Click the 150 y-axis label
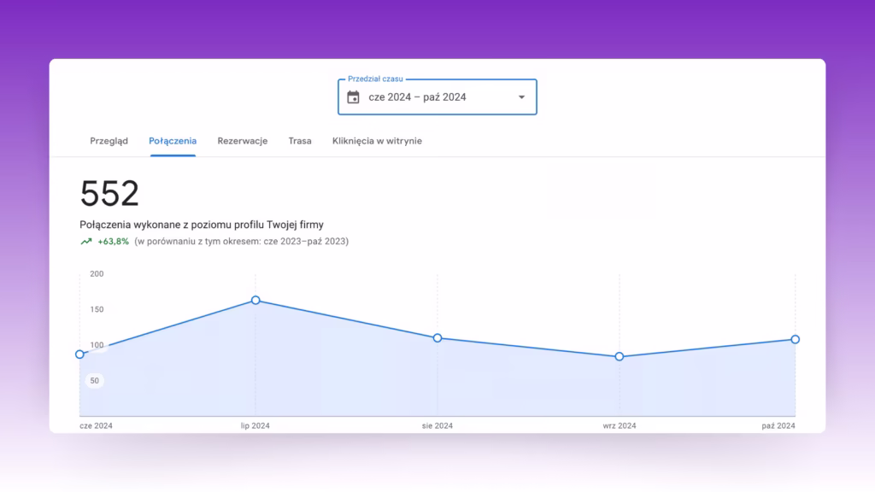Viewport: 875px width, 492px height. [97, 309]
